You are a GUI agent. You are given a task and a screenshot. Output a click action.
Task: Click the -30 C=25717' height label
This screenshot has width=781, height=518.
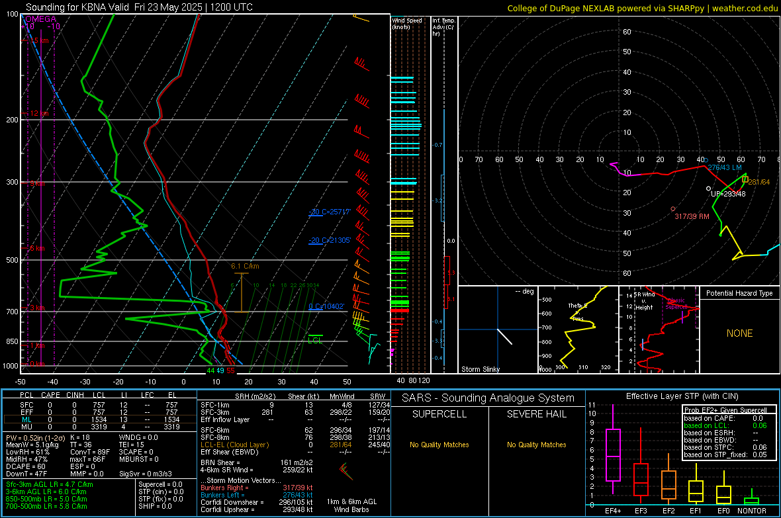(330, 212)
